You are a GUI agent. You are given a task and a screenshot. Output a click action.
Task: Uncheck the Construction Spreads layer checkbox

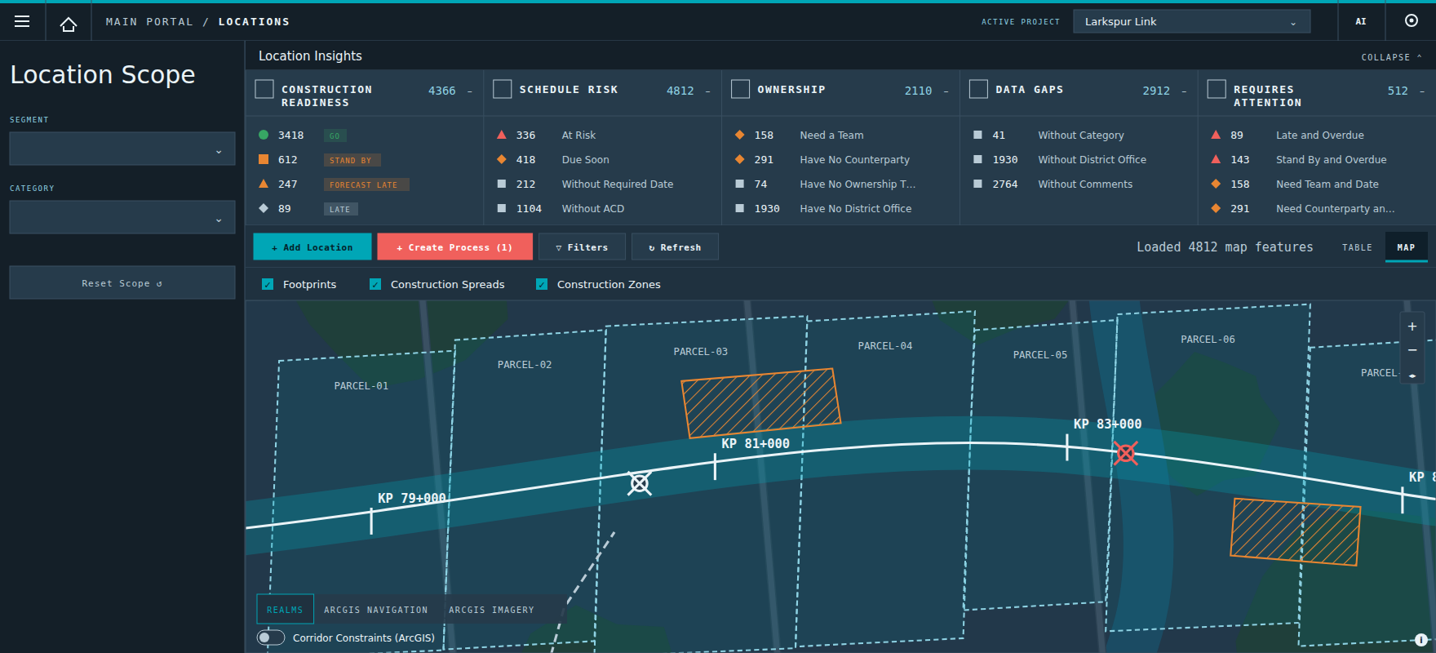[x=375, y=284]
